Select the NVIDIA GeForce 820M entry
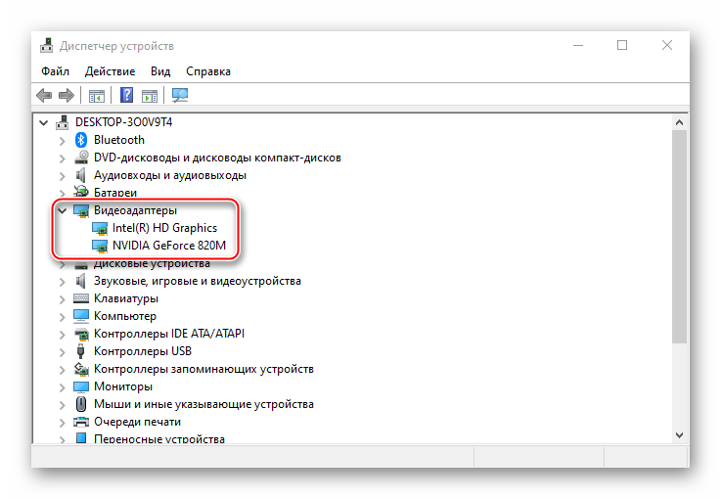Viewport: 721px width, 499px height. (169, 246)
